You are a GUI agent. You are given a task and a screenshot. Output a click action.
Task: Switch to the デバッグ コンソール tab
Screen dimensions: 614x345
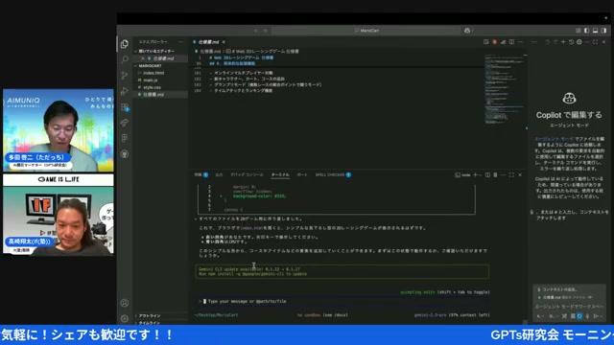click(x=247, y=174)
